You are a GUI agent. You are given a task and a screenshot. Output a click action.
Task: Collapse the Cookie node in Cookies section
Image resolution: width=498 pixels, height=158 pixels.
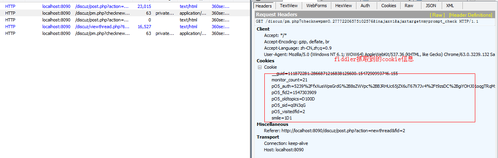pyautogui.click(x=260, y=67)
